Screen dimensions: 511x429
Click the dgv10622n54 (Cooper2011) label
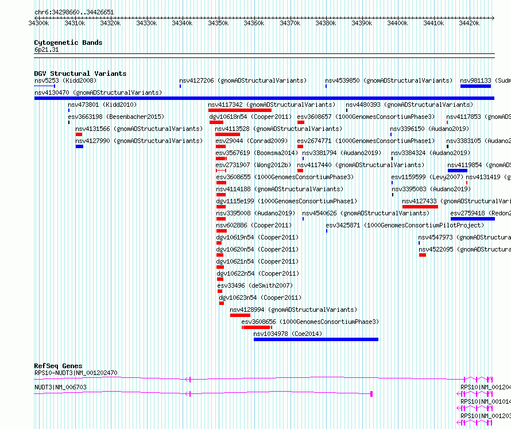click(x=258, y=273)
